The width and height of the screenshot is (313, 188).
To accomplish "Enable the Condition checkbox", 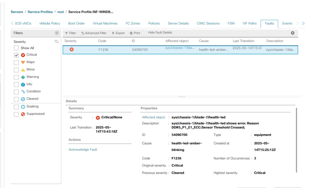I will click(16, 92).
